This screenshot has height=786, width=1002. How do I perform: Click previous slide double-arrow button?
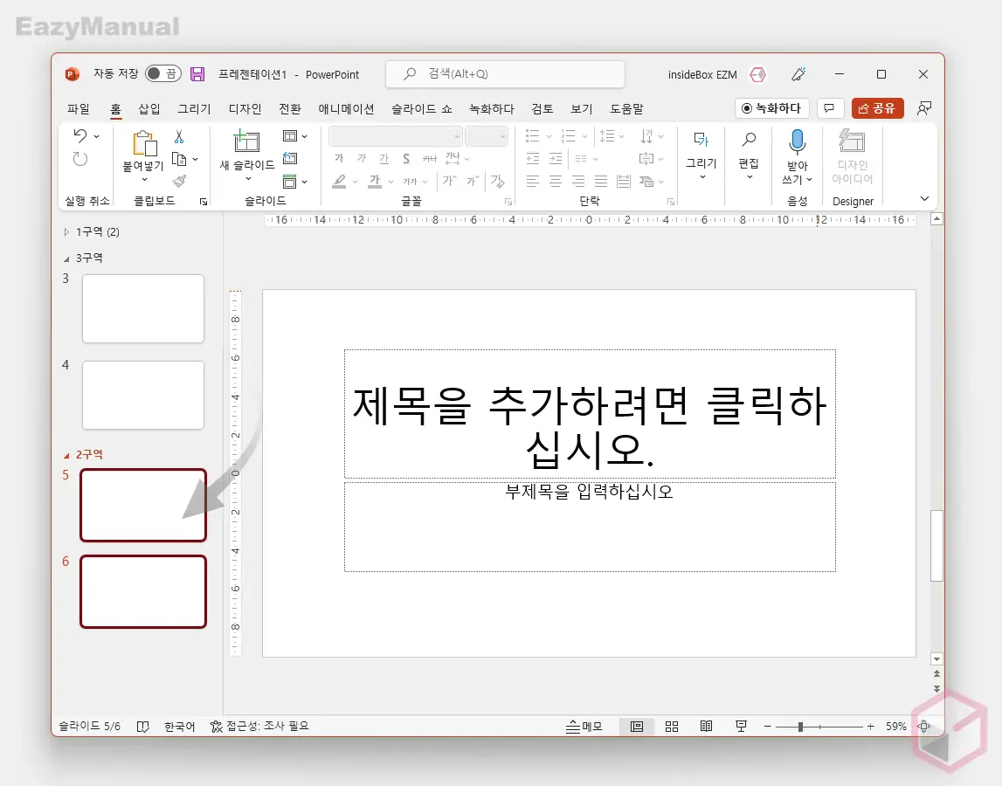[x=936, y=673]
